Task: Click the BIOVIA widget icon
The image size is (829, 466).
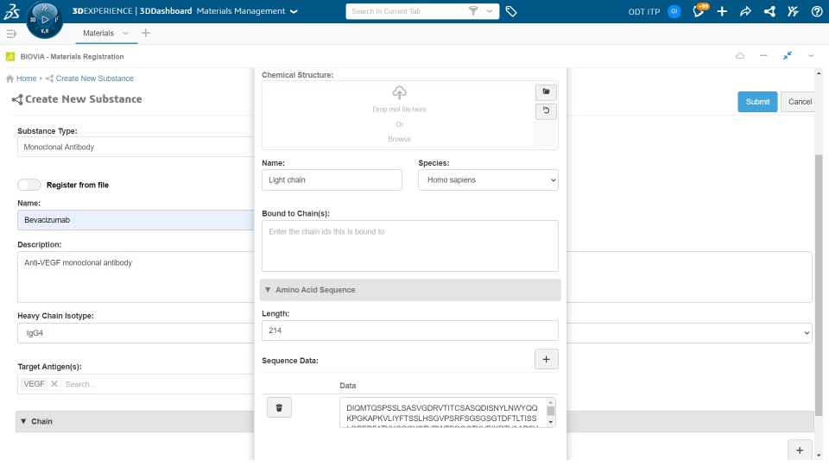Action: [10, 57]
